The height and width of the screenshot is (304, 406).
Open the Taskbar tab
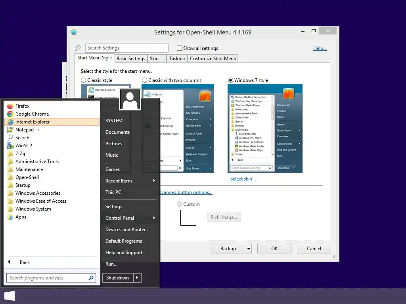tap(177, 59)
